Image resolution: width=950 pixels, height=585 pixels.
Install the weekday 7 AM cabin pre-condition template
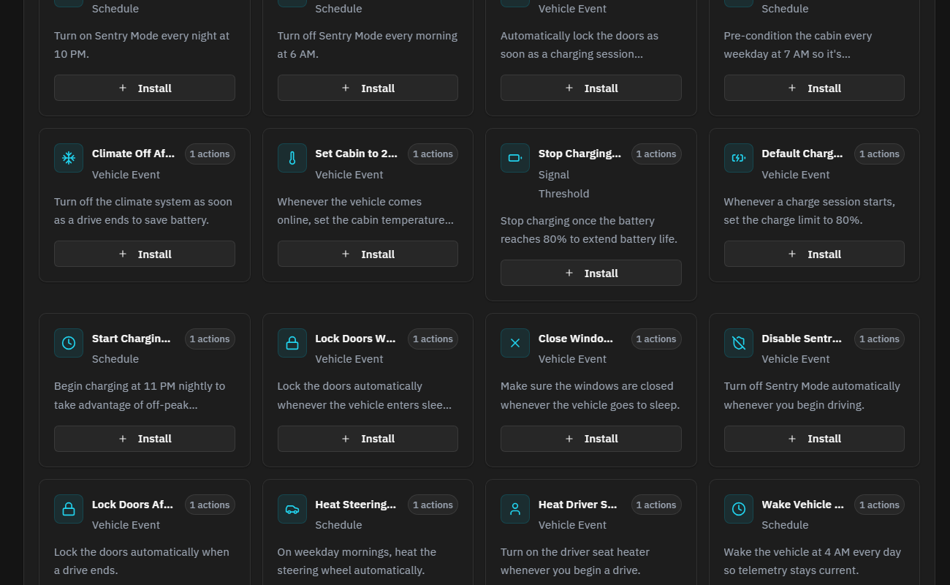click(814, 88)
